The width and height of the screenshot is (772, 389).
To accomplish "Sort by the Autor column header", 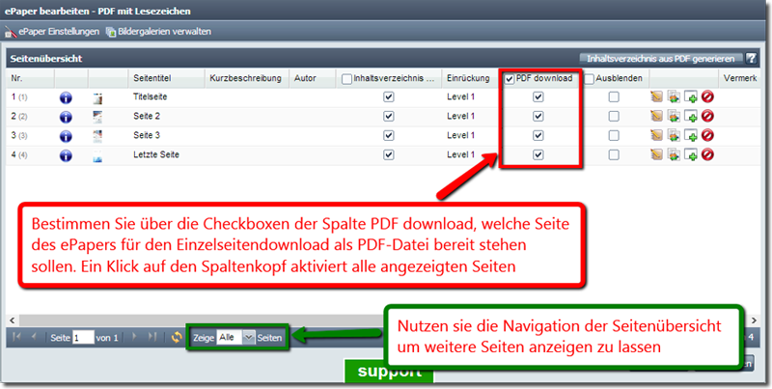I will pos(305,78).
